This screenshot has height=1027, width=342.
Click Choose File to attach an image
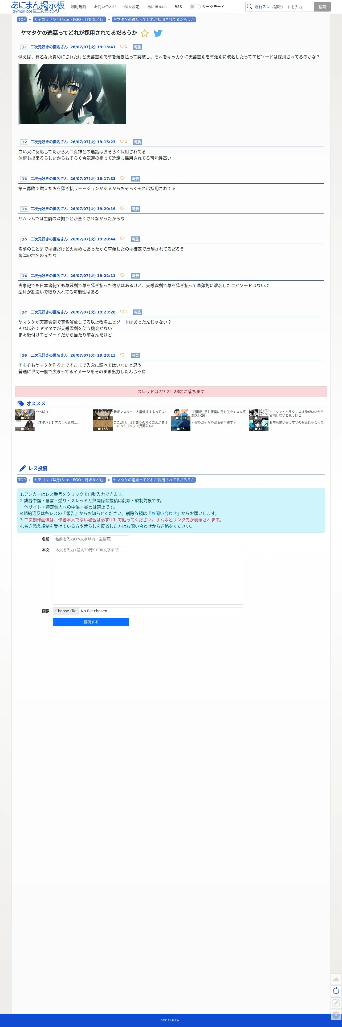point(66,611)
